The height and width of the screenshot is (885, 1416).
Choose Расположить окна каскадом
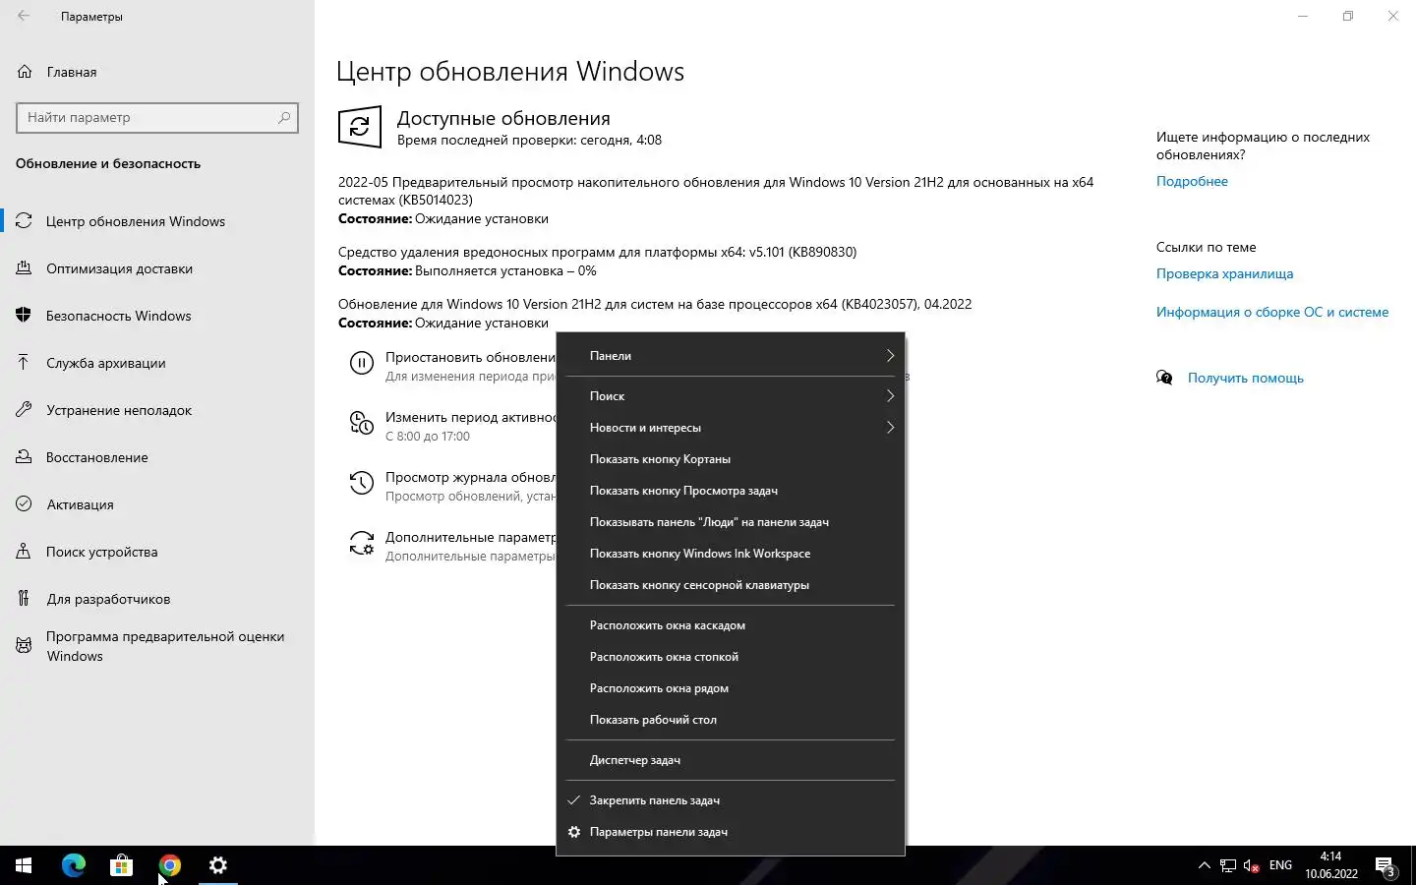[x=731, y=625]
